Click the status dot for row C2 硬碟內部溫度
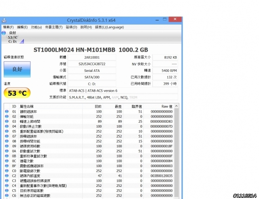 click(x=7, y=176)
